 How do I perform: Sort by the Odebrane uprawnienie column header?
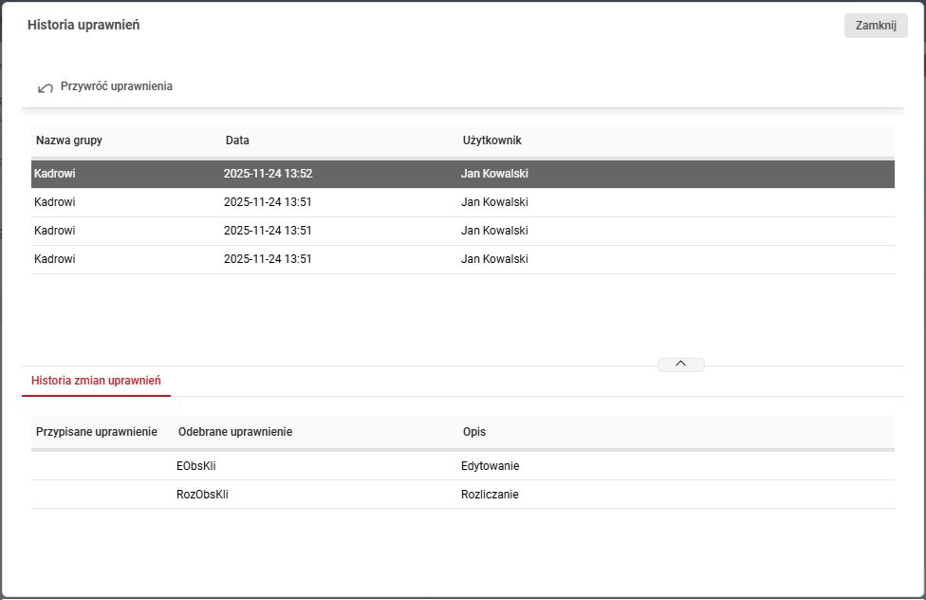[x=235, y=432]
